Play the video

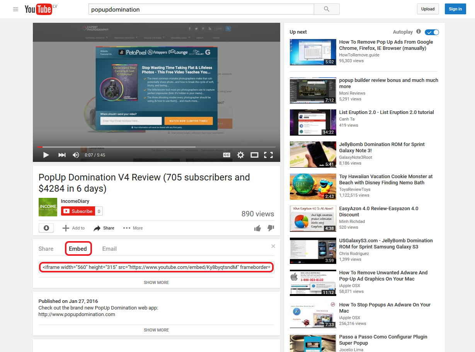[46, 155]
